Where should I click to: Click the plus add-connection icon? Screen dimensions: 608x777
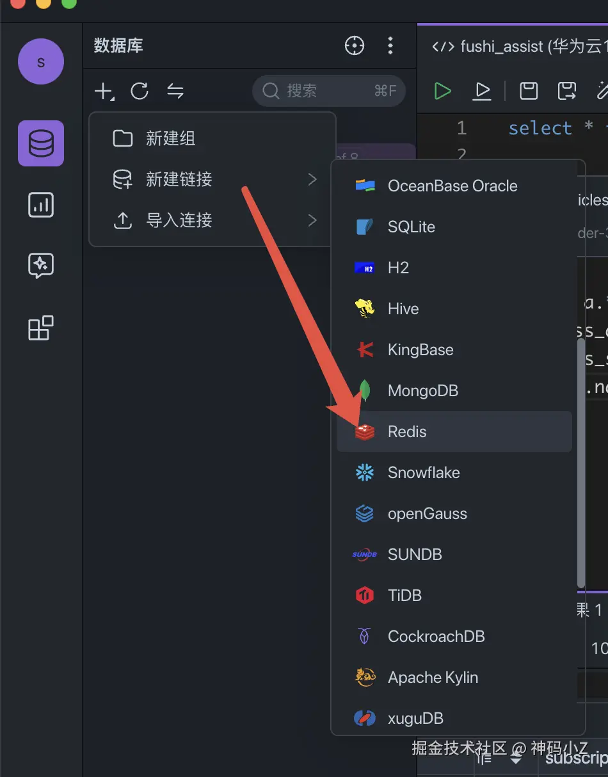point(104,91)
